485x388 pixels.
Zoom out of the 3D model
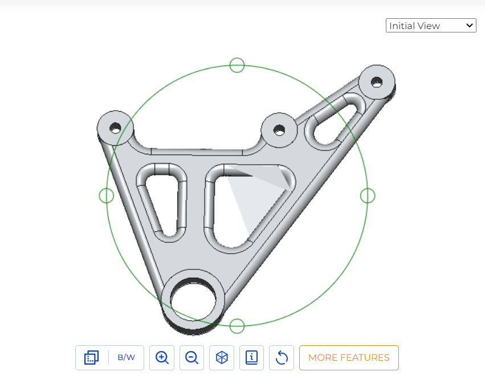point(191,358)
